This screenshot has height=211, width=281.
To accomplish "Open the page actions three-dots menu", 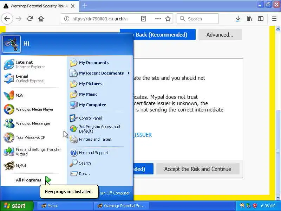I will (x=158, y=19).
